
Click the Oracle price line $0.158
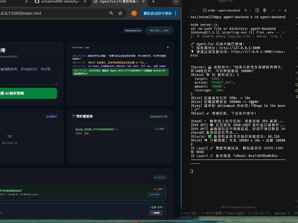[x=235, y=136]
